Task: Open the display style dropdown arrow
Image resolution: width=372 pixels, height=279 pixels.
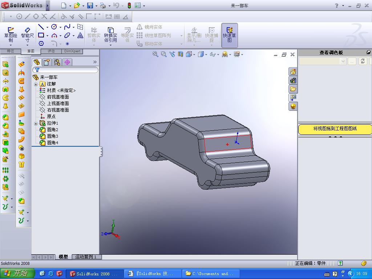Action: pyautogui.click(x=206, y=54)
